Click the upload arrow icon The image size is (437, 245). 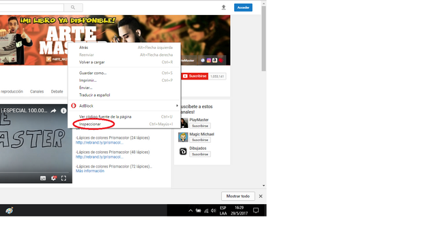[x=223, y=7]
